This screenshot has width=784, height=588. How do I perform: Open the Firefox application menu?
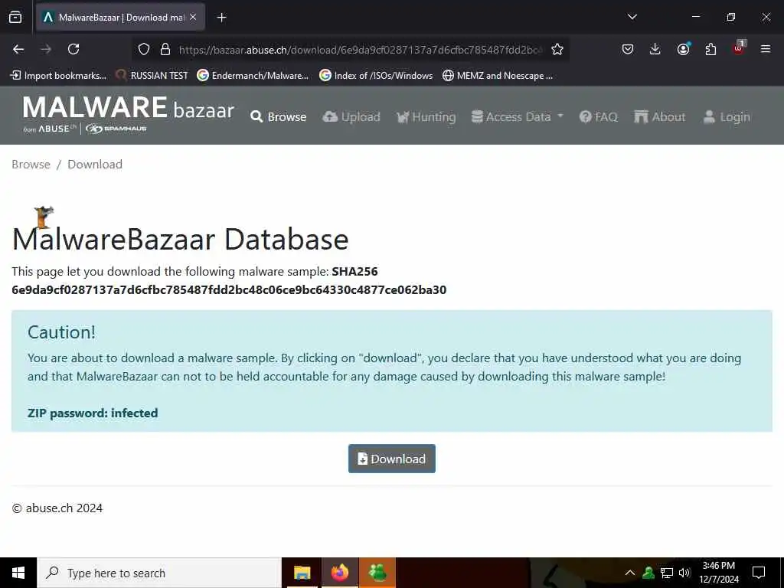point(766,49)
